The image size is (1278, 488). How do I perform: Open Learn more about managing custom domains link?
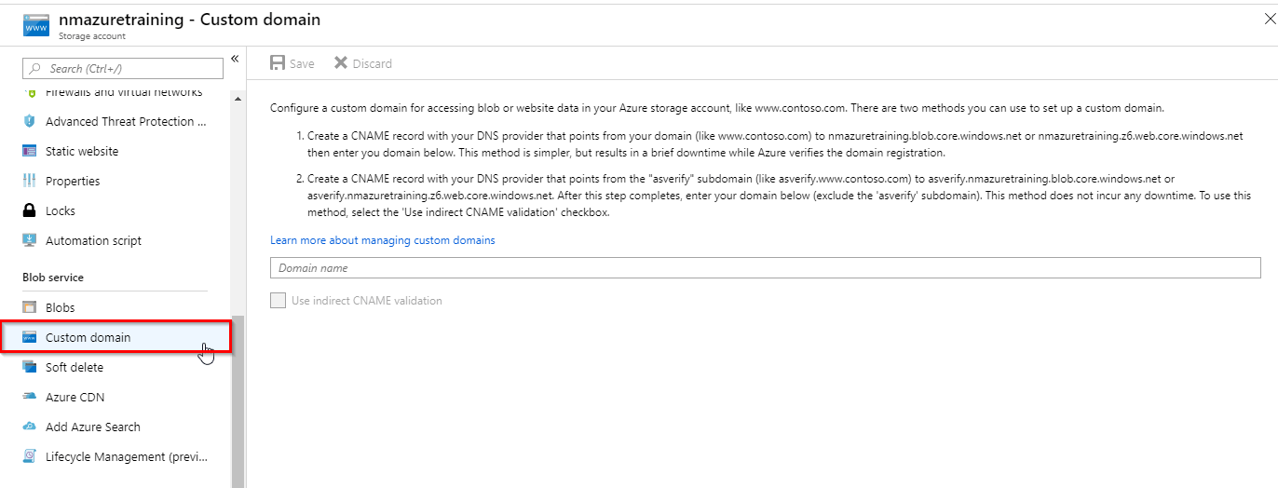[x=382, y=240]
